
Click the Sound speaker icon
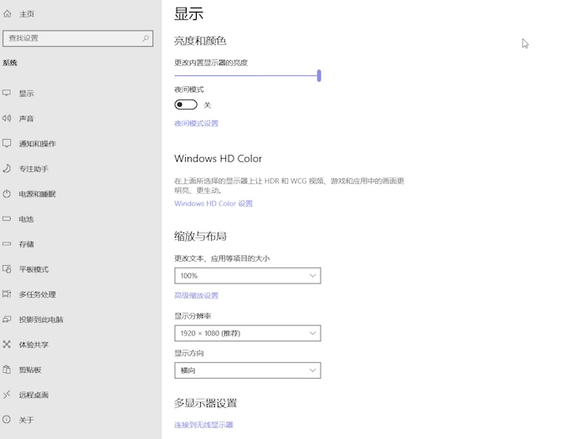7,119
